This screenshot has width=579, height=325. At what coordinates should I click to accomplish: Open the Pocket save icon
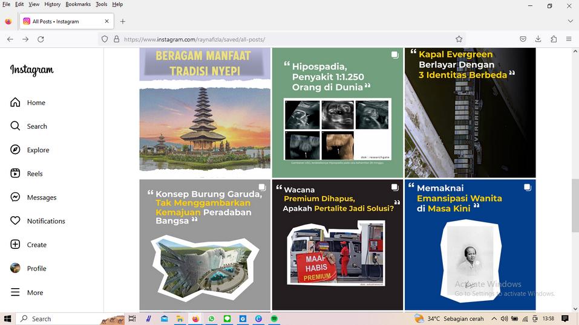[523, 39]
